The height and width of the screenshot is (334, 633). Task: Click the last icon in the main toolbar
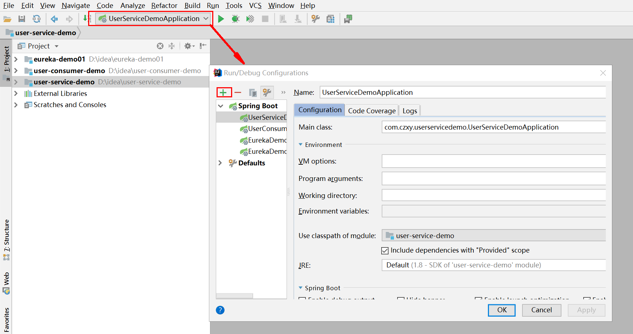[348, 19]
